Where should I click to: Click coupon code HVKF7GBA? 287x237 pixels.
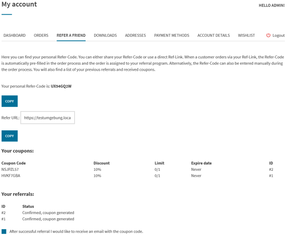(11, 176)
